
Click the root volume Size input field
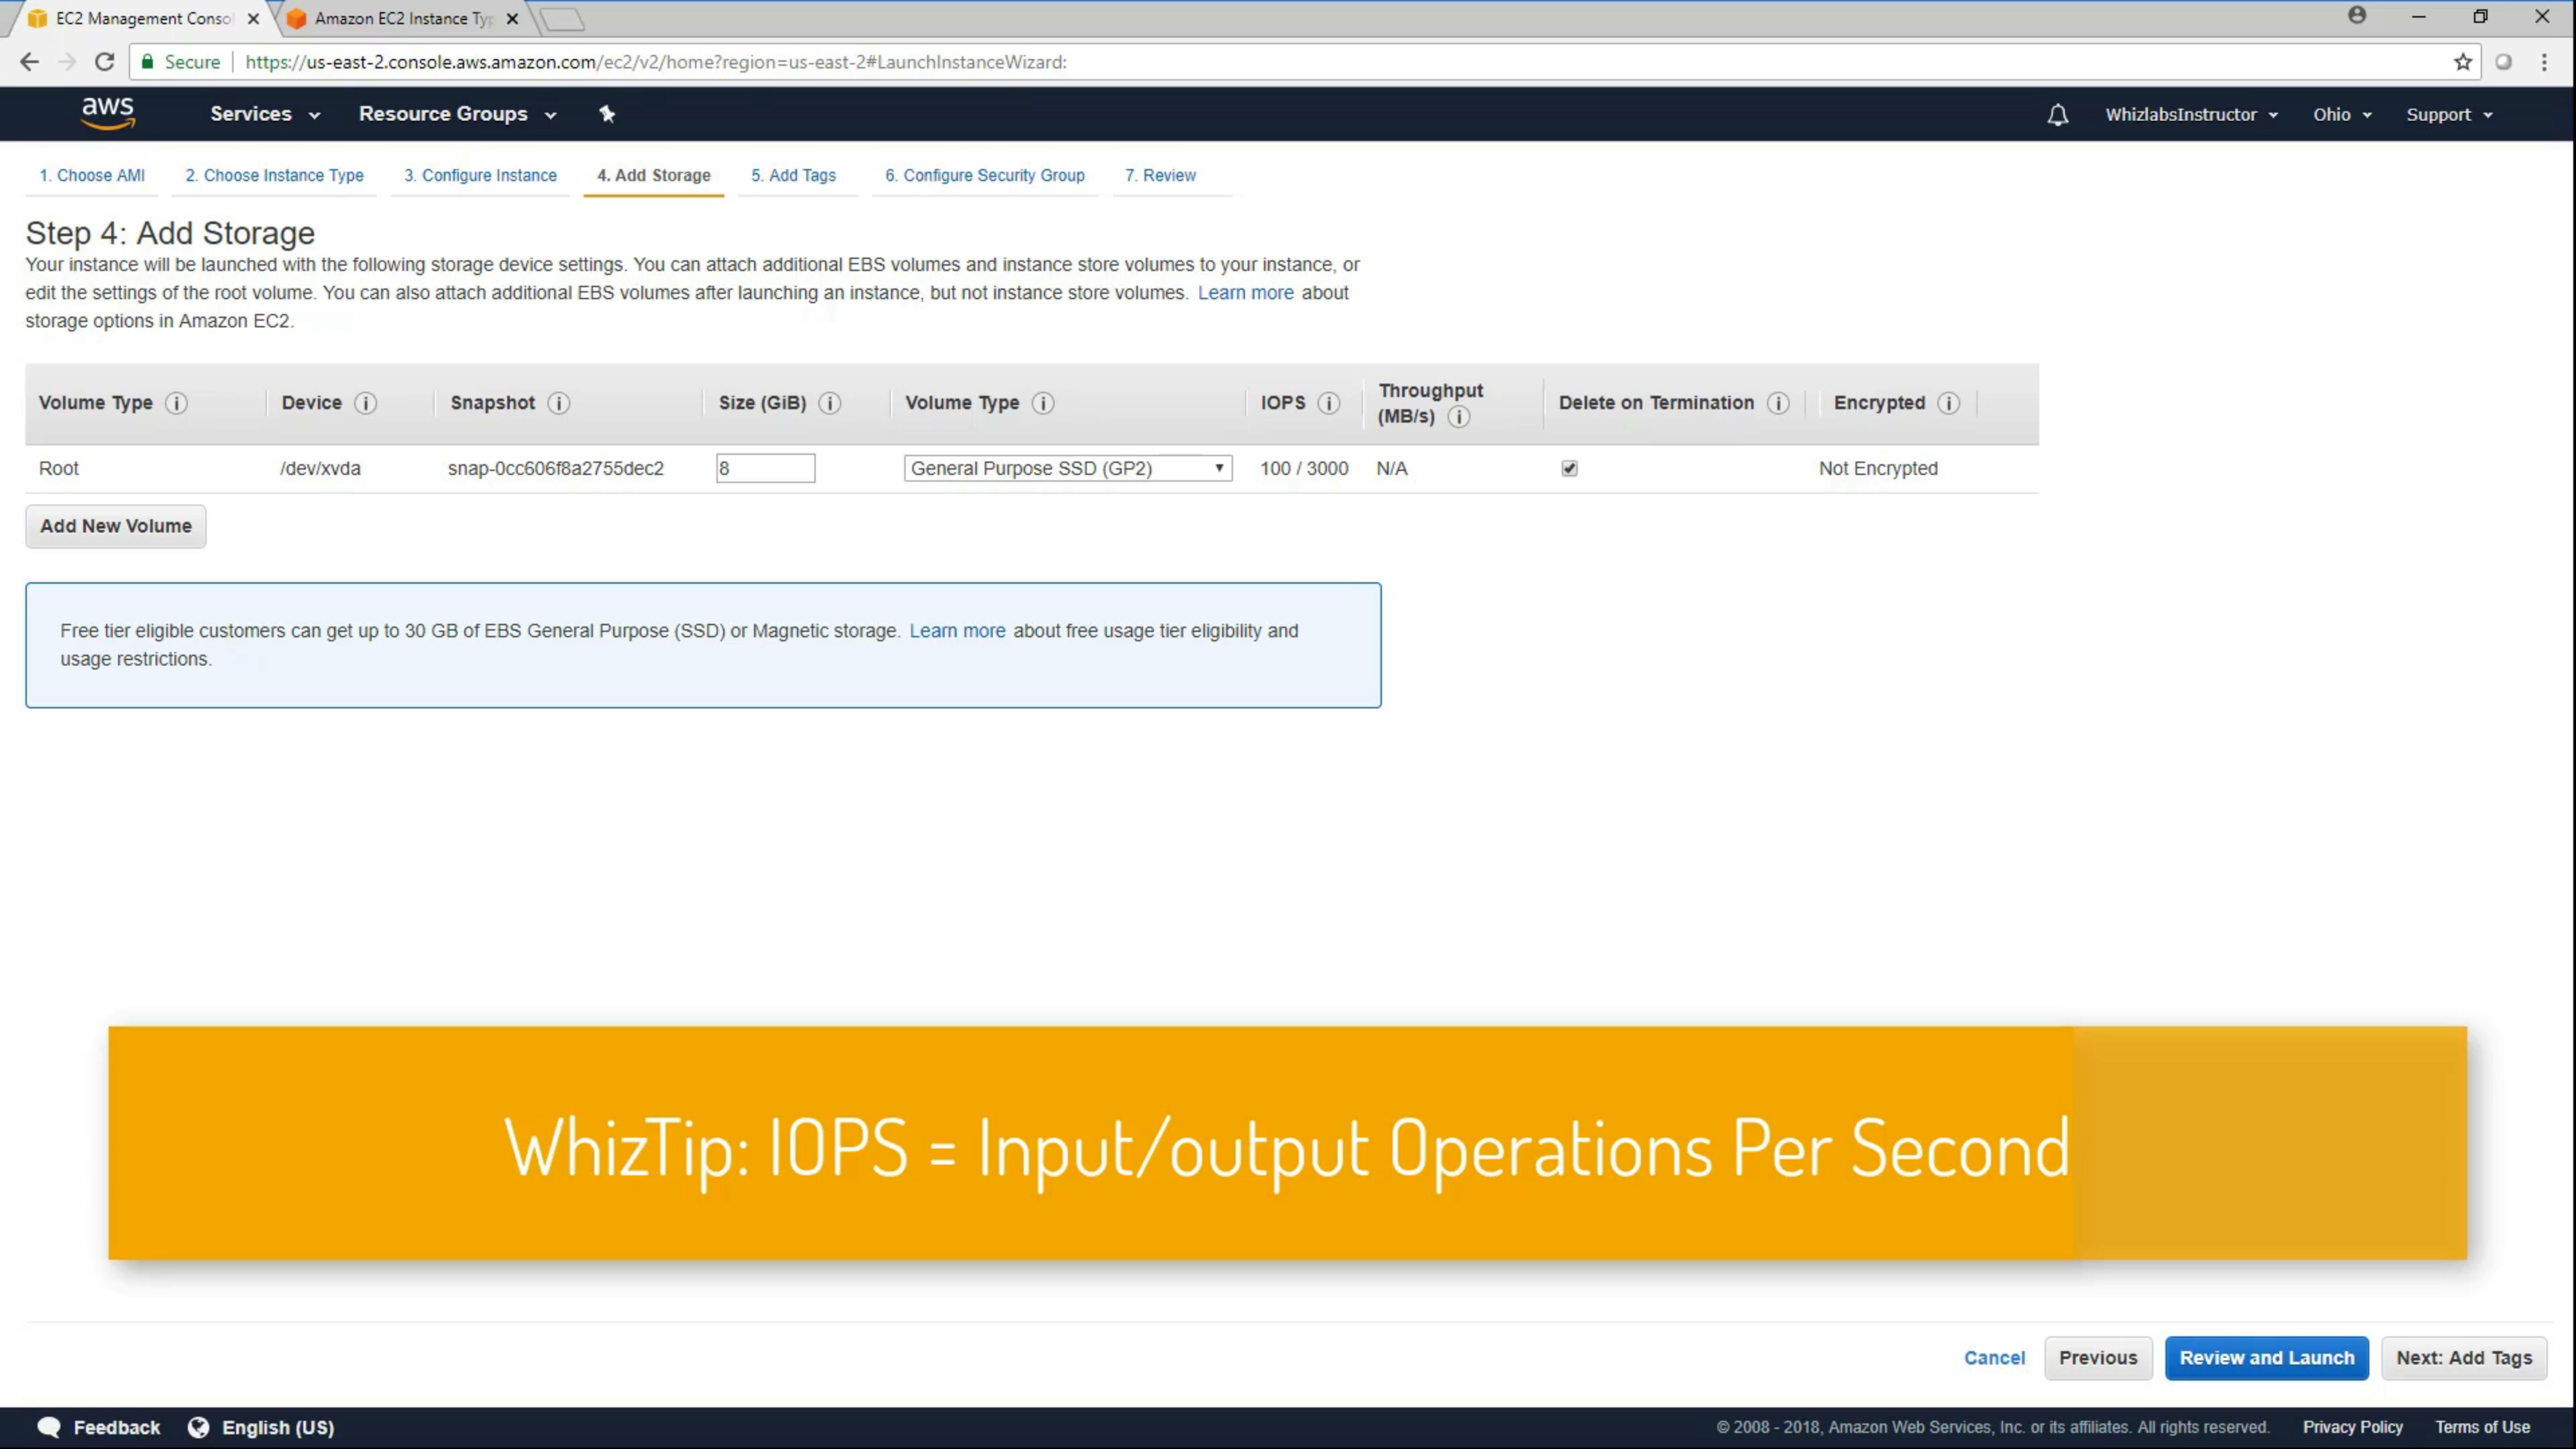[765, 468]
